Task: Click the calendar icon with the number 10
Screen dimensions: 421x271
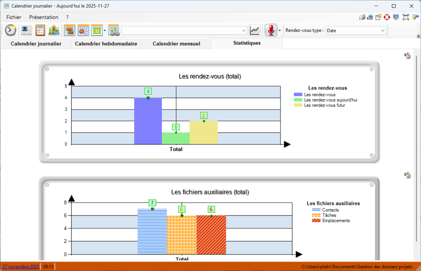Action: point(97,30)
